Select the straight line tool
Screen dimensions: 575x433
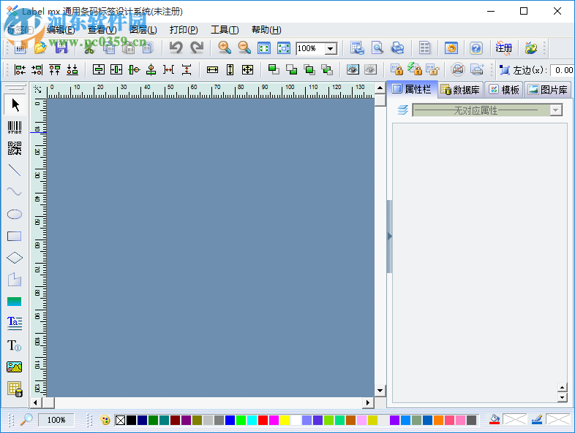click(15, 170)
